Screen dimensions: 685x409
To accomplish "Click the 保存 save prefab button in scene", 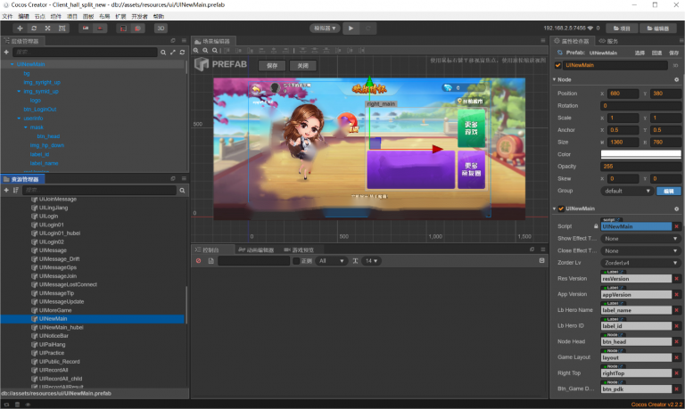I will pos(272,65).
